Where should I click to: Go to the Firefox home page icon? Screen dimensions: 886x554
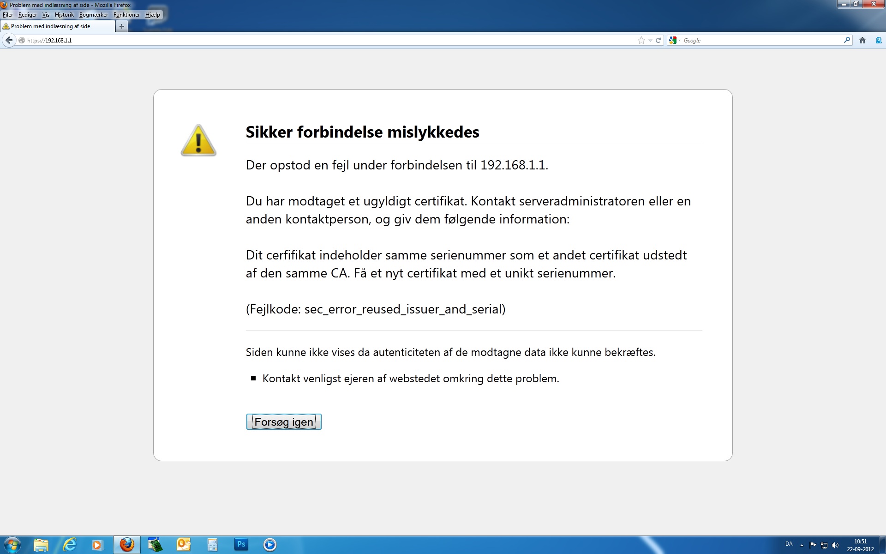862,41
